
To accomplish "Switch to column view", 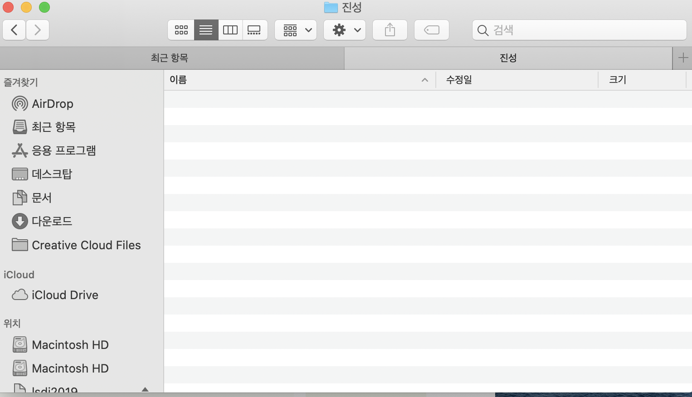I will (230, 30).
